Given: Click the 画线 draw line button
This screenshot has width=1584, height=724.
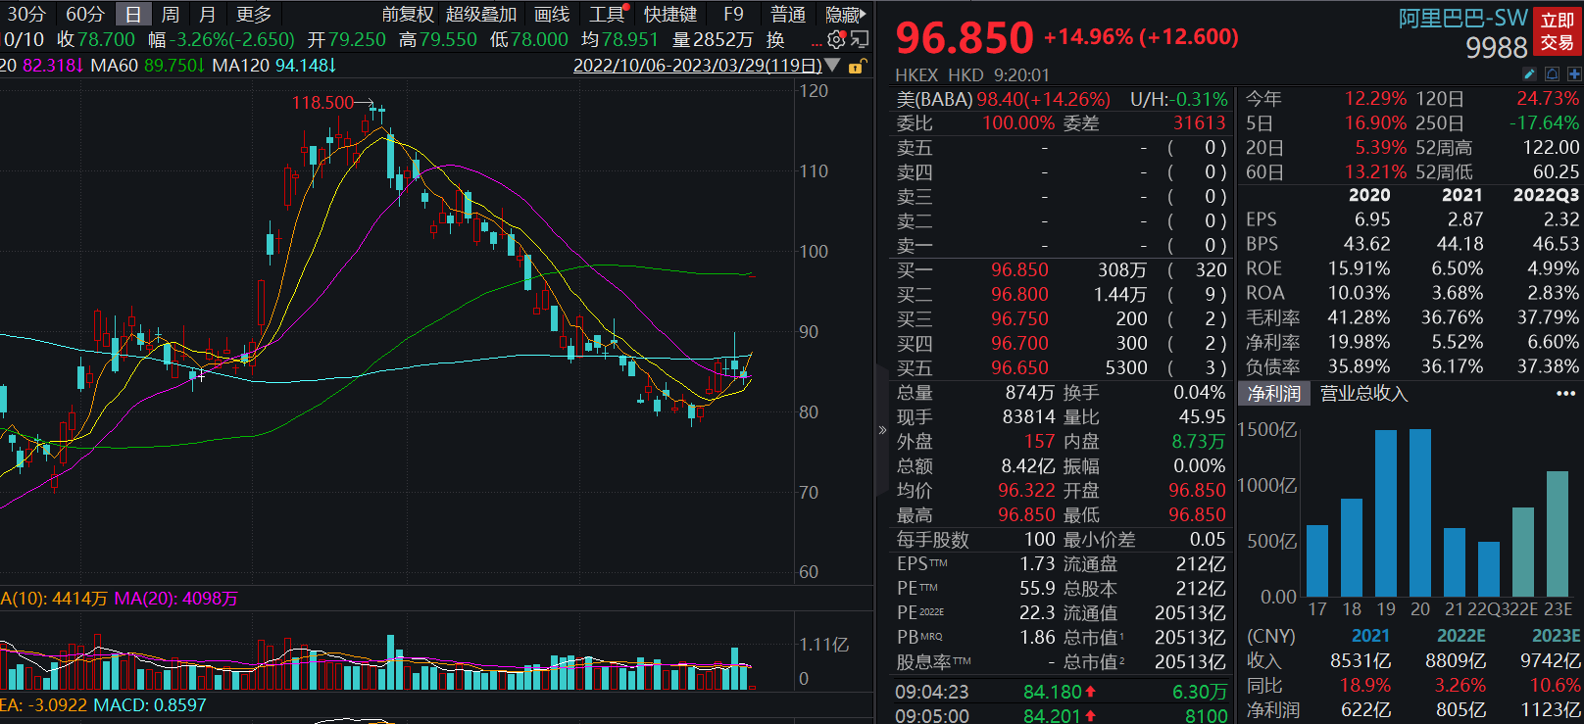Looking at the screenshot, I should (552, 14).
